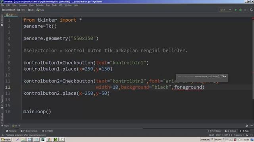
Task: Open the Debug tool window tab
Action: 230,131
